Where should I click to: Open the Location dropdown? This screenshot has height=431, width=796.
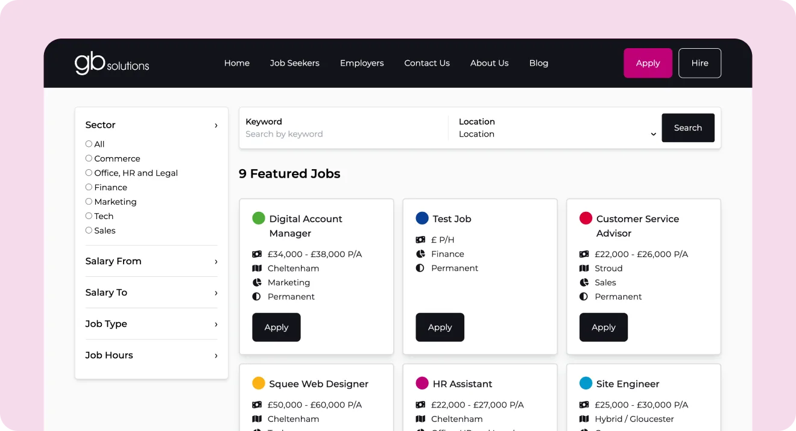[555, 134]
